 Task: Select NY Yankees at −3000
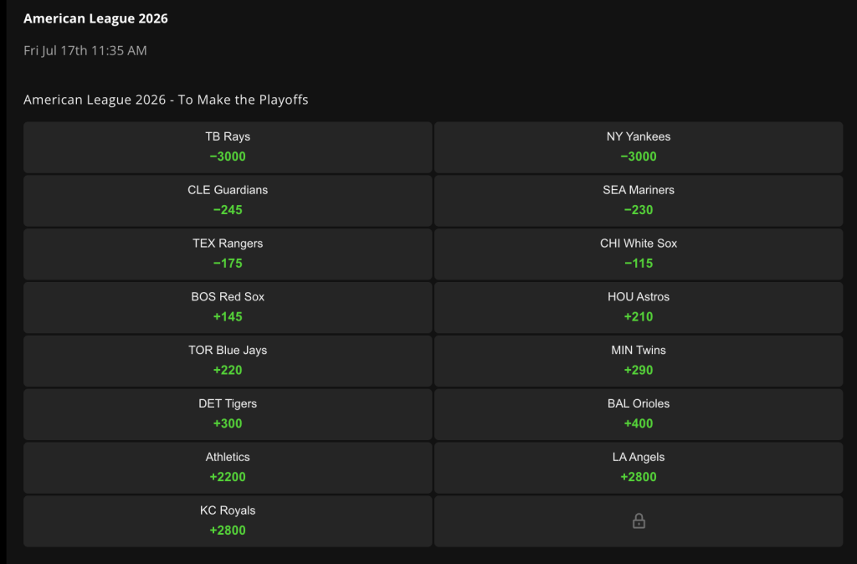click(639, 147)
